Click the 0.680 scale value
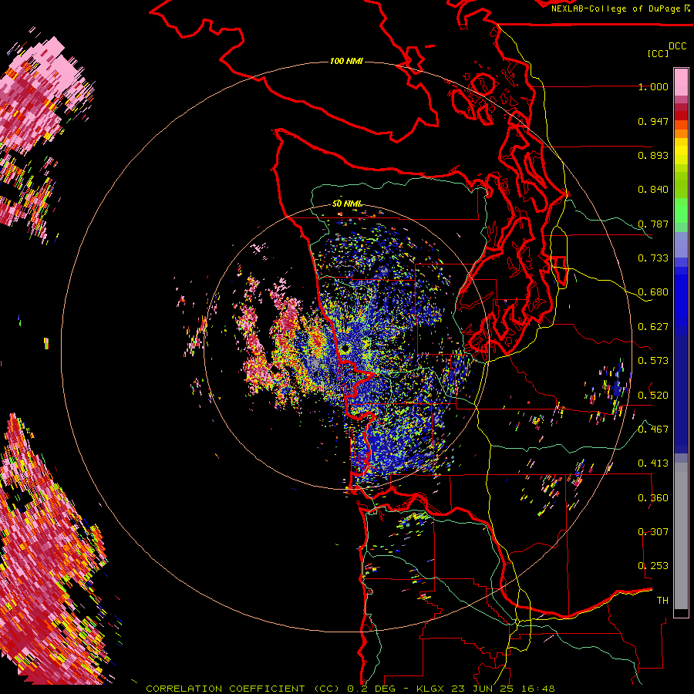 653,292
